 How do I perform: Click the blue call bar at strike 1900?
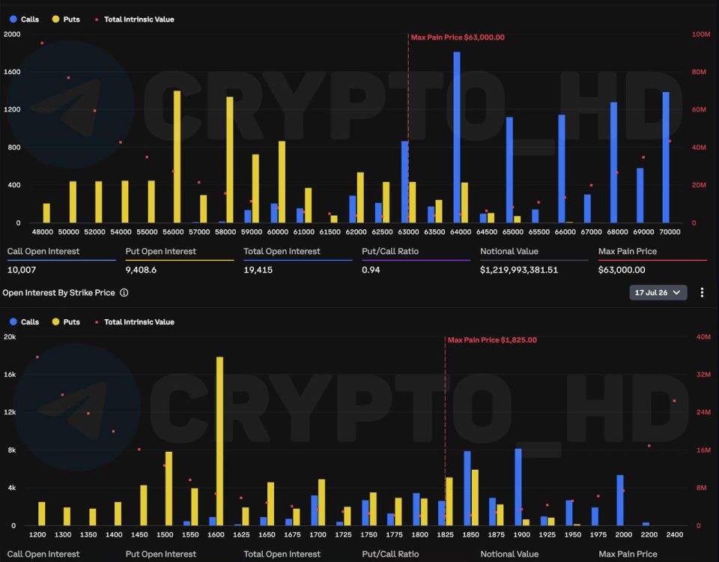(518, 487)
